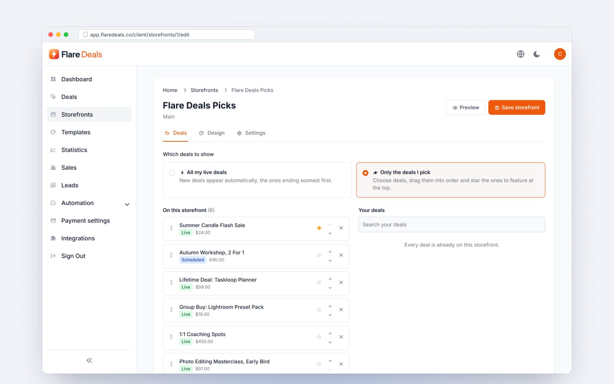Click drag handle of 1:1 Coaching Spots
Viewport: 614px width, 384px height.
click(x=171, y=337)
